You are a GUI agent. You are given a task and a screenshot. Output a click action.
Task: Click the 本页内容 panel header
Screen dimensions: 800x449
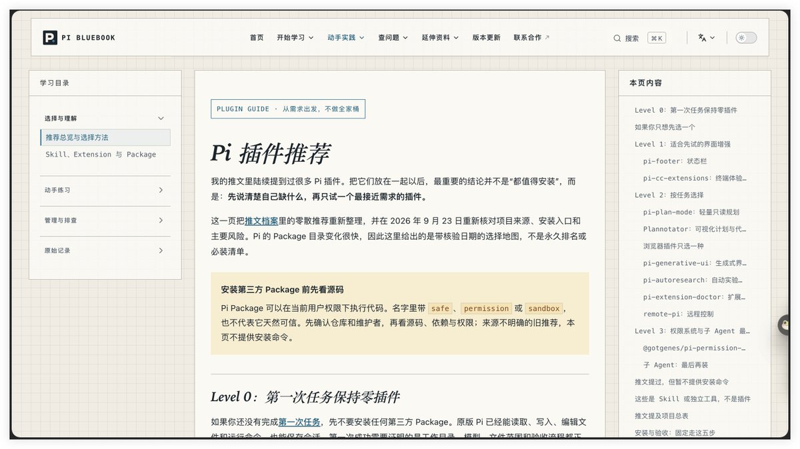646,83
